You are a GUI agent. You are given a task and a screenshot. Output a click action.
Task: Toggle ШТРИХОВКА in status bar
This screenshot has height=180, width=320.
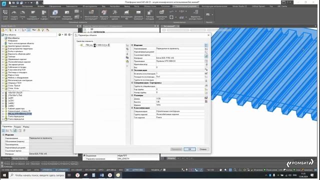[x=137, y=170]
